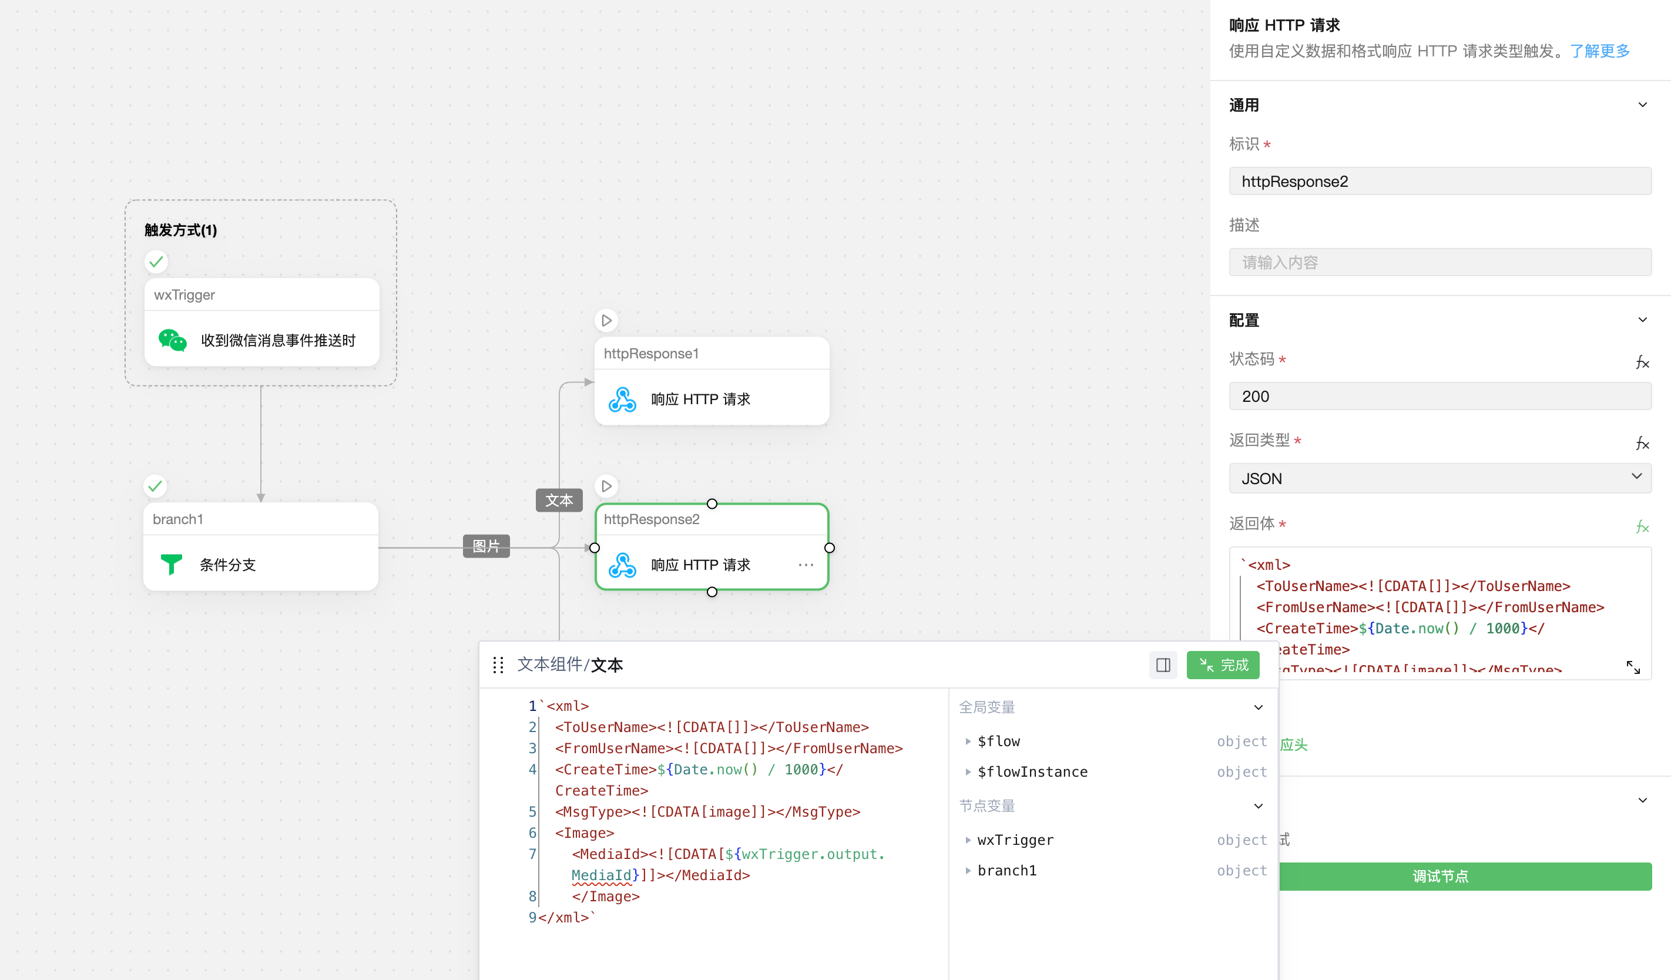Screen dimensions: 1671x980
Task: Click the green checkmark above branch1
Action: [x=155, y=486]
